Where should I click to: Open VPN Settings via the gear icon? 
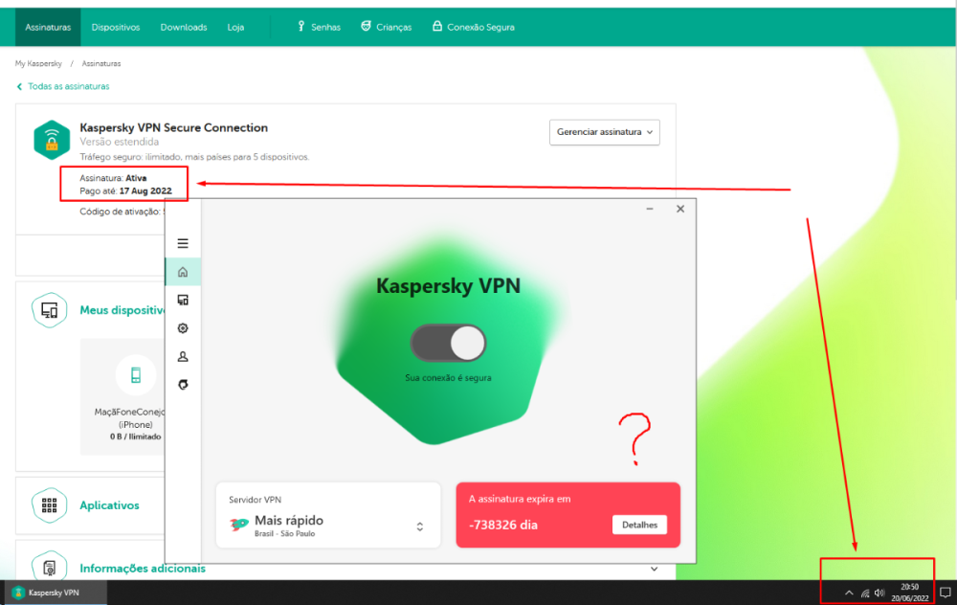[x=182, y=327]
